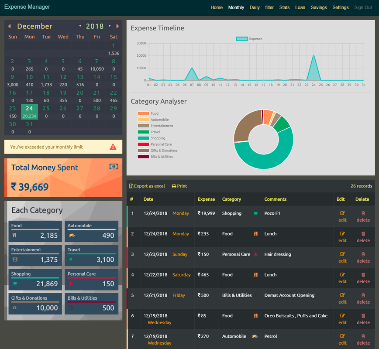Viewport: 379px width, 349px height.
Task: Click the Expense Manager brand title
Action: click(x=27, y=7)
